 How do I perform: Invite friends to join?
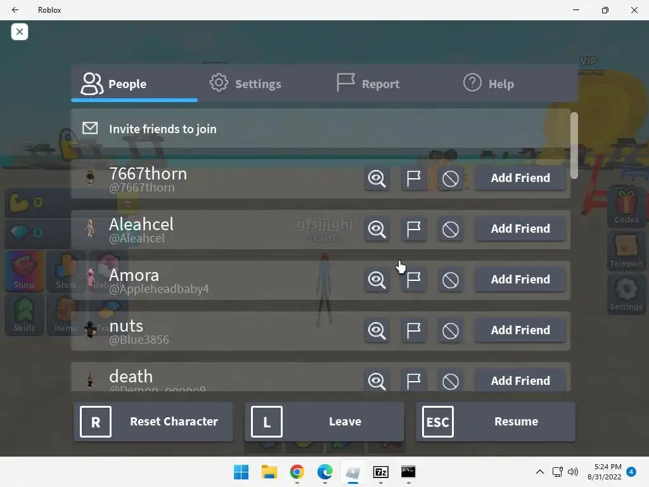[320, 129]
